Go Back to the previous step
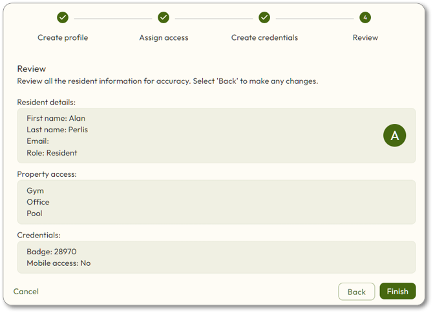433x313 pixels. tap(357, 292)
